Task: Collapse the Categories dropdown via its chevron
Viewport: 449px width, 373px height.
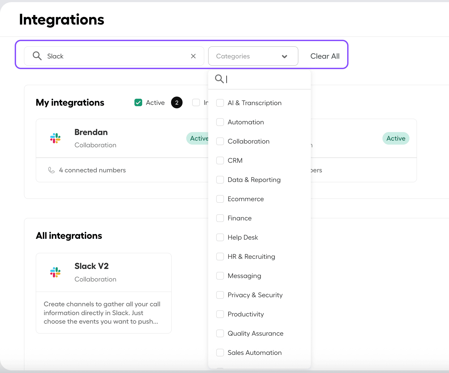Action: tap(285, 56)
